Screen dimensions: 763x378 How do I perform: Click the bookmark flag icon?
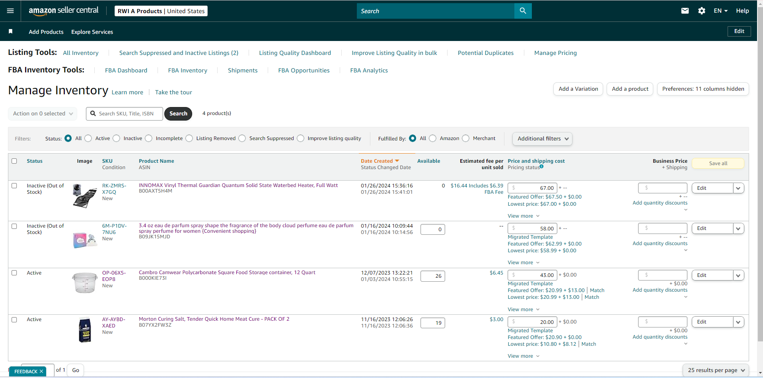point(11,31)
